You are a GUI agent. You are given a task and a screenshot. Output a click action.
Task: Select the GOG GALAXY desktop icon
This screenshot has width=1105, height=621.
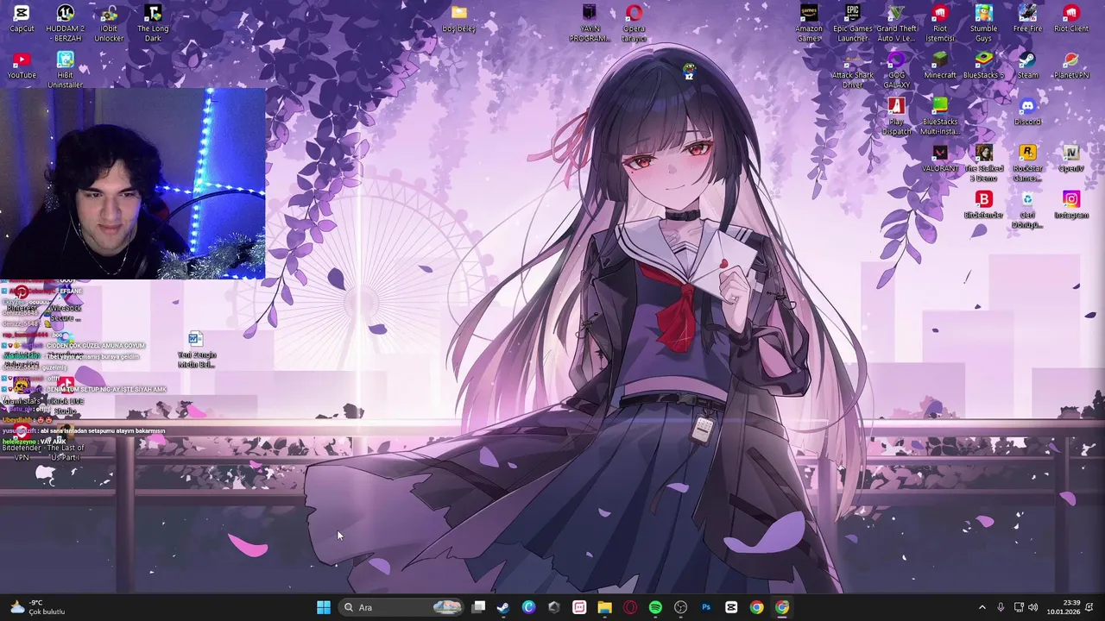[x=896, y=70]
